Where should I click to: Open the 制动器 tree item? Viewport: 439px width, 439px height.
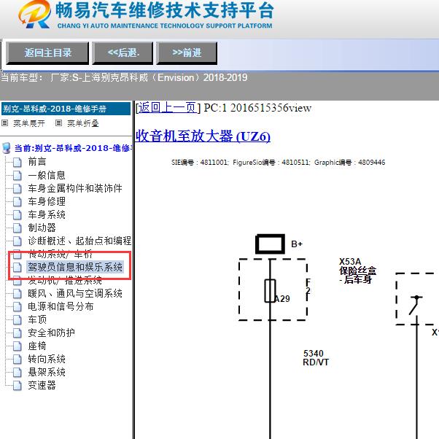point(42,228)
